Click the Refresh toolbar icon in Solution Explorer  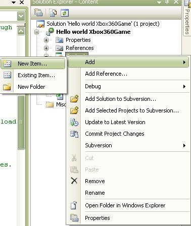pyautogui.click(x=65, y=13)
